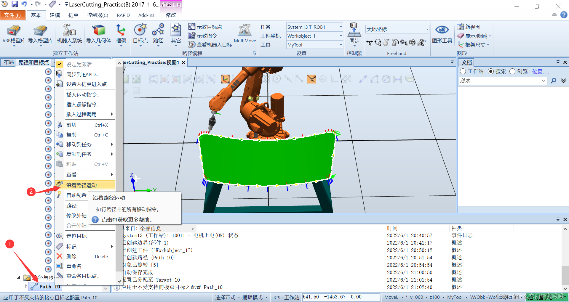Choose 复制 in context menu
The height and width of the screenshot is (302, 569).
click(x=85, y=135)
